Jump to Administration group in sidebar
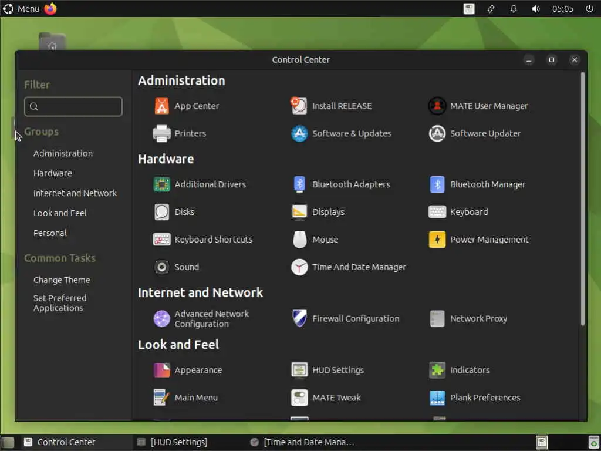 (x=63, y=153)
